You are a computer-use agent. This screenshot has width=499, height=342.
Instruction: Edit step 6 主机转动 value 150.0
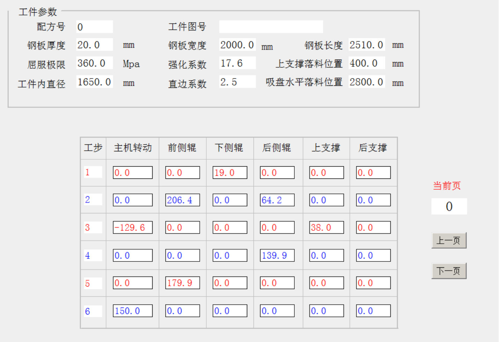[x=133, y=311]
